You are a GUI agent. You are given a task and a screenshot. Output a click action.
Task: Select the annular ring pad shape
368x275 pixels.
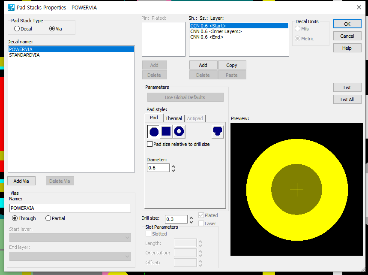click(x=179, y=132)
